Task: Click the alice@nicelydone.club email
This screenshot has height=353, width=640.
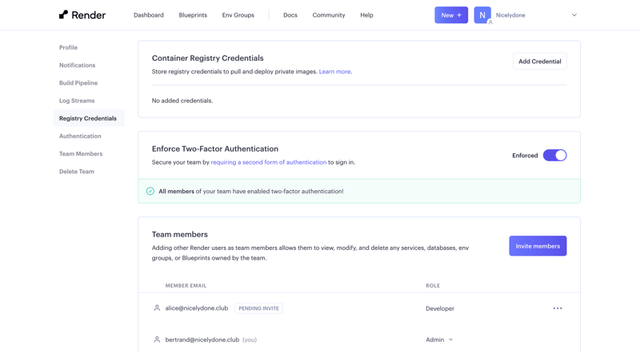Action: click(197, 308)
